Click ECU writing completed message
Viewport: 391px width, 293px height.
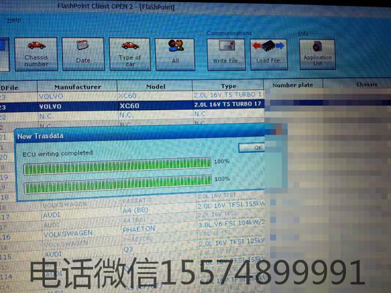tap(57, 154)
